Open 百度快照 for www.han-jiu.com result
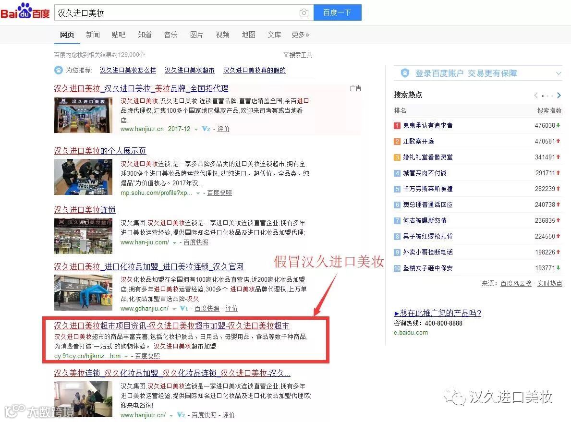The width and height of the screenshot is (571, 422). click(x=196, y=242)
